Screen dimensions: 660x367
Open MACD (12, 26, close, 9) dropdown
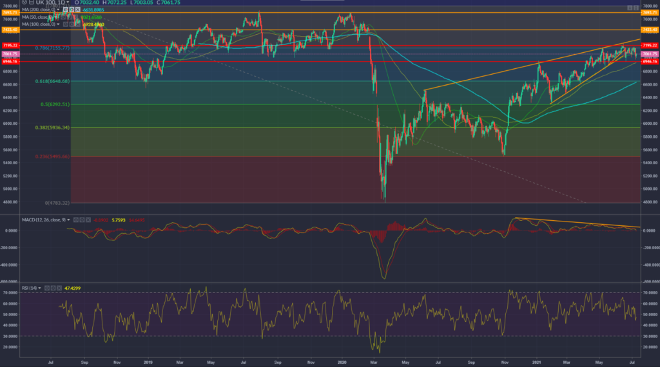click(68, 220)
